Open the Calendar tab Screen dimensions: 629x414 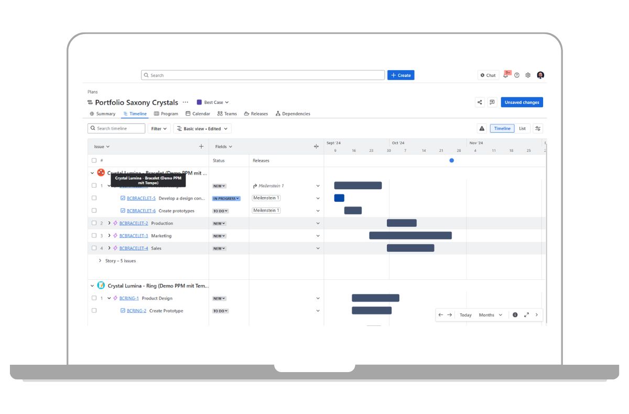pos(198,114)
